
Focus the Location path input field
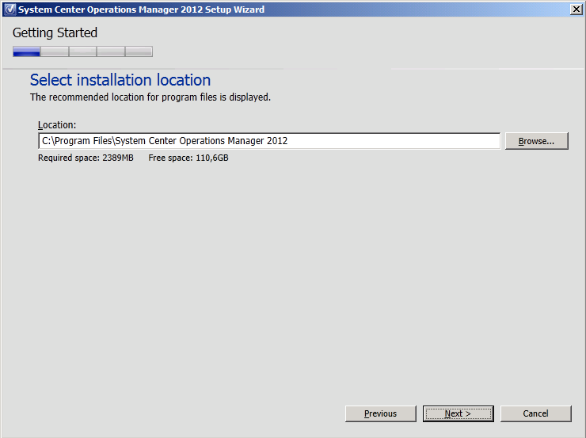269,141
